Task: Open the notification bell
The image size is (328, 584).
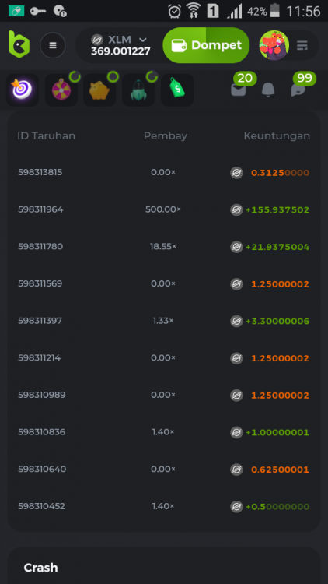Action: 268,90
